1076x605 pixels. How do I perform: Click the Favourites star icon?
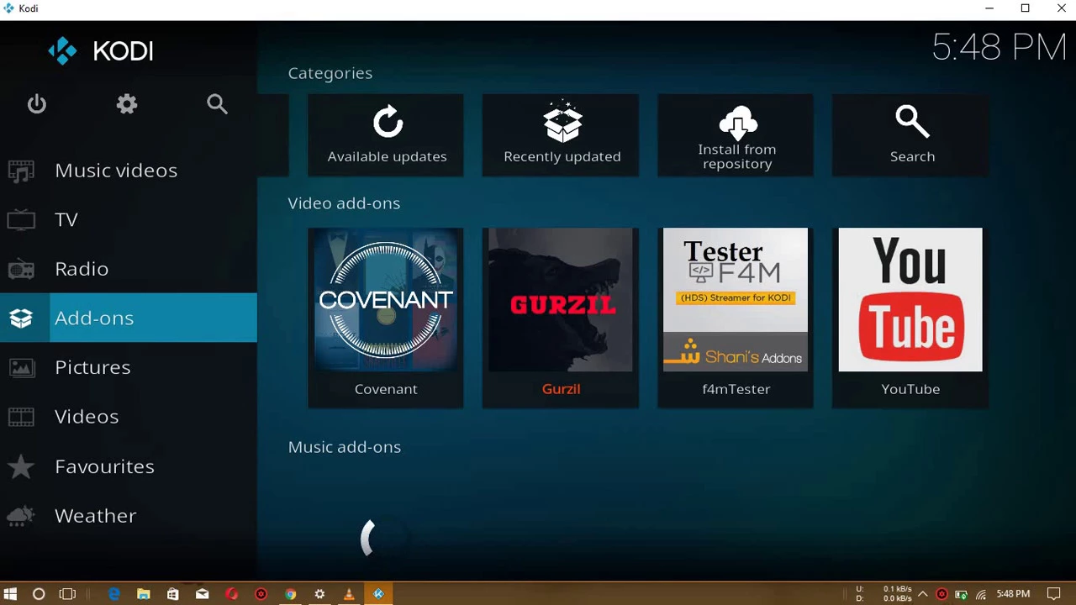point(21,466)
